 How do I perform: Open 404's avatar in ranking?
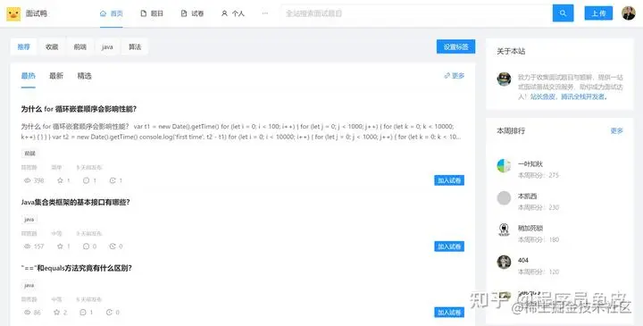(504, 262)
